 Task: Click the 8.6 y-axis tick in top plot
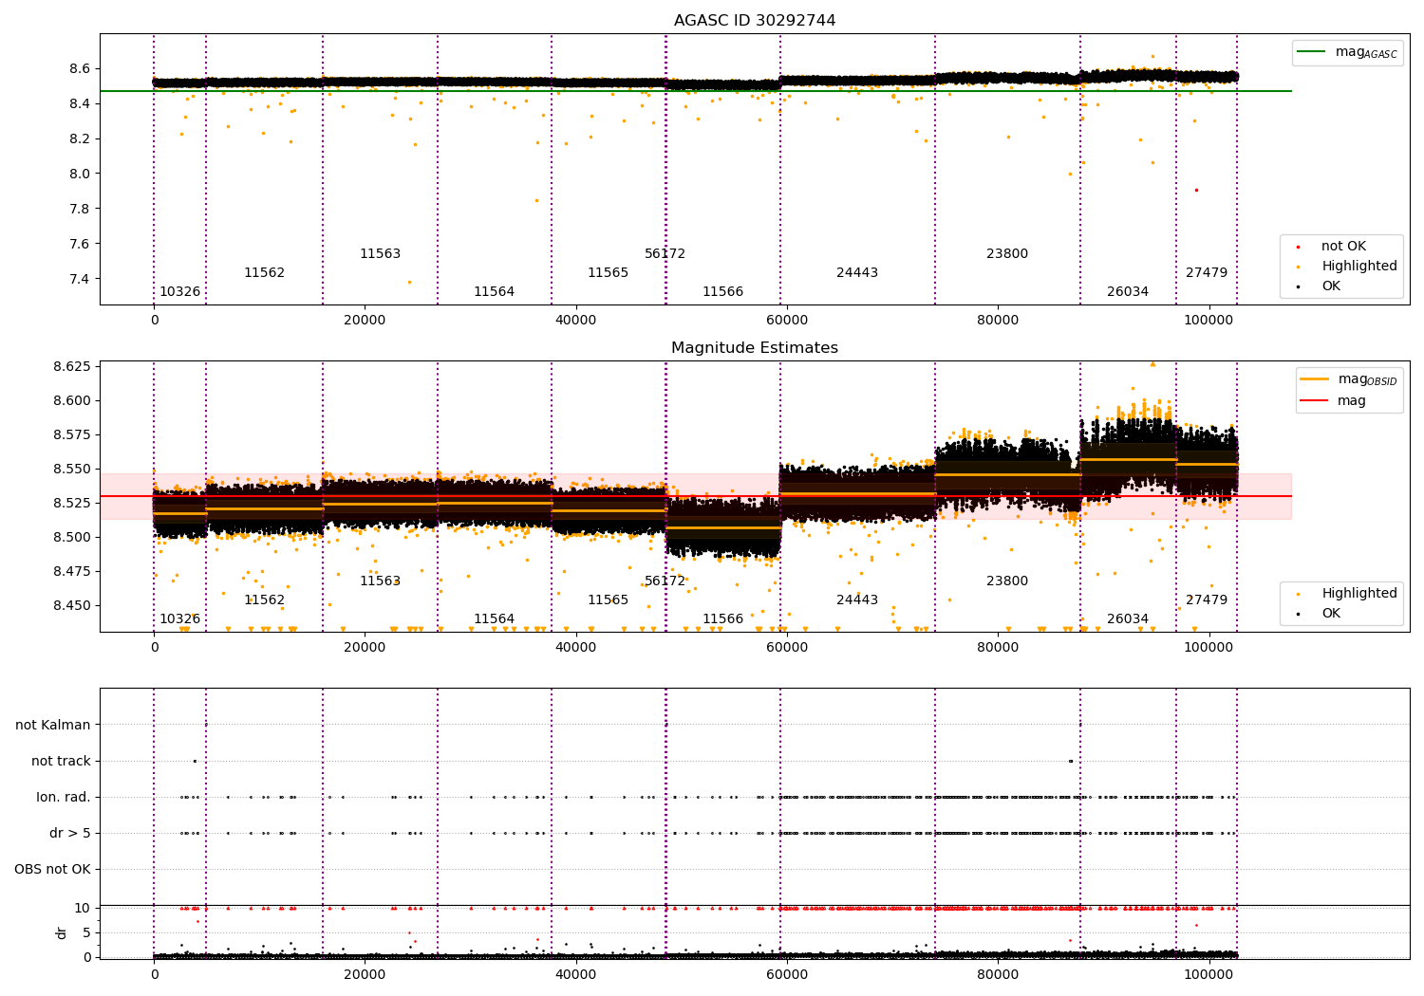pyautogui.click(x=79, y=69)
